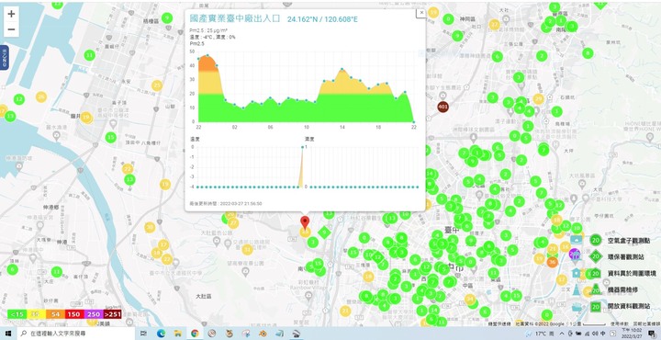The width and height of the screenshot is (661, 340).
Task: Click the 空氣盒子觀測點 legend circle icon
Action: (595, 241)
